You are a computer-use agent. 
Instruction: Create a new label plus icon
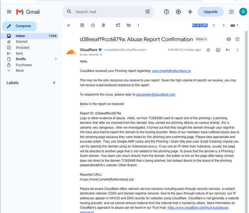54,83
